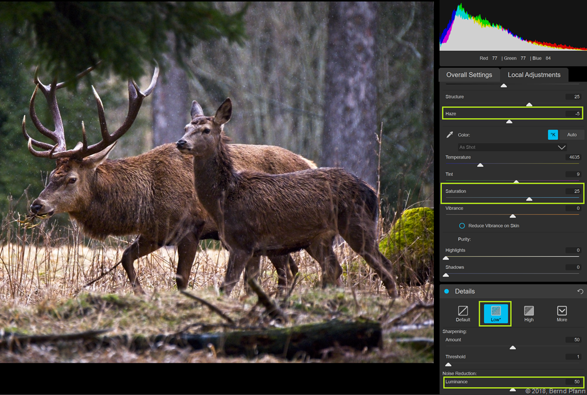Viewport: 587px width, 395px height.
Task: Enable Reduce Vibrance on Skin
Action: pyautogui.click(x=462, y=226)
